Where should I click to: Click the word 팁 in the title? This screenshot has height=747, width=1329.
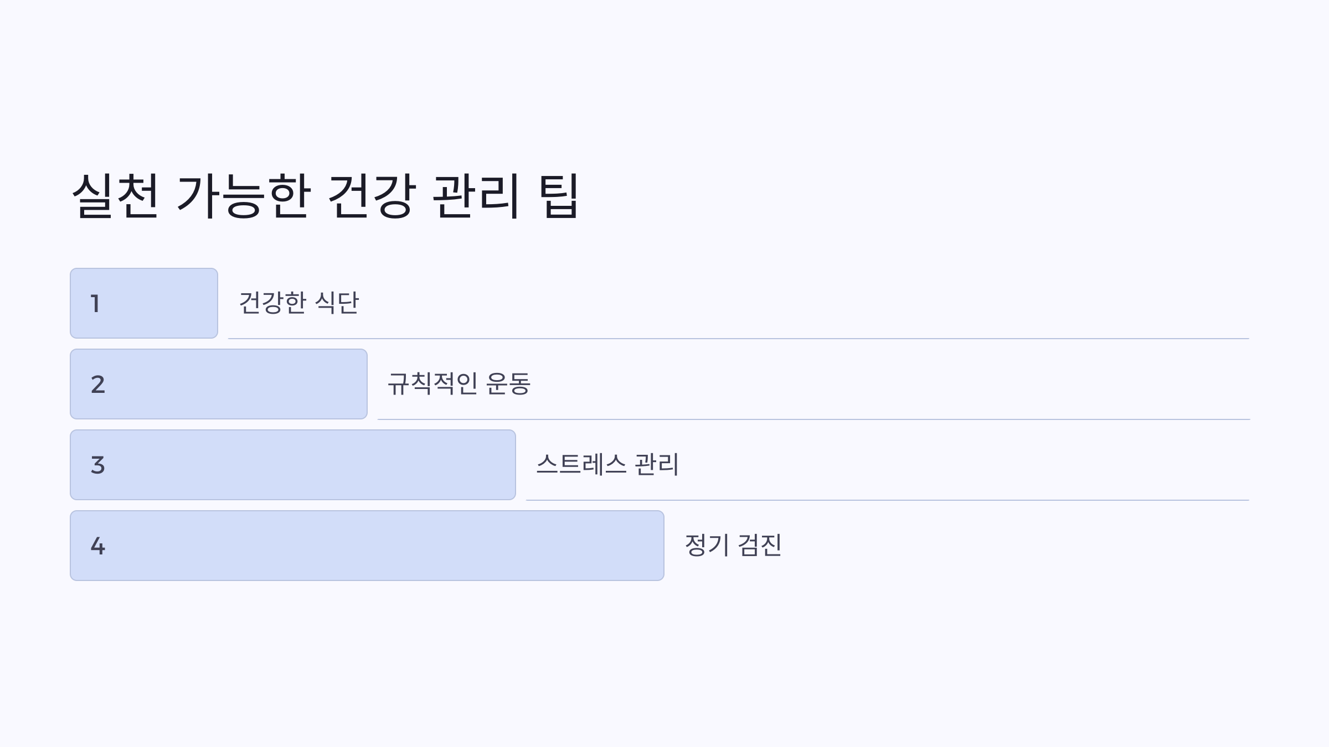pyautogui.click(x=559, y=196)
